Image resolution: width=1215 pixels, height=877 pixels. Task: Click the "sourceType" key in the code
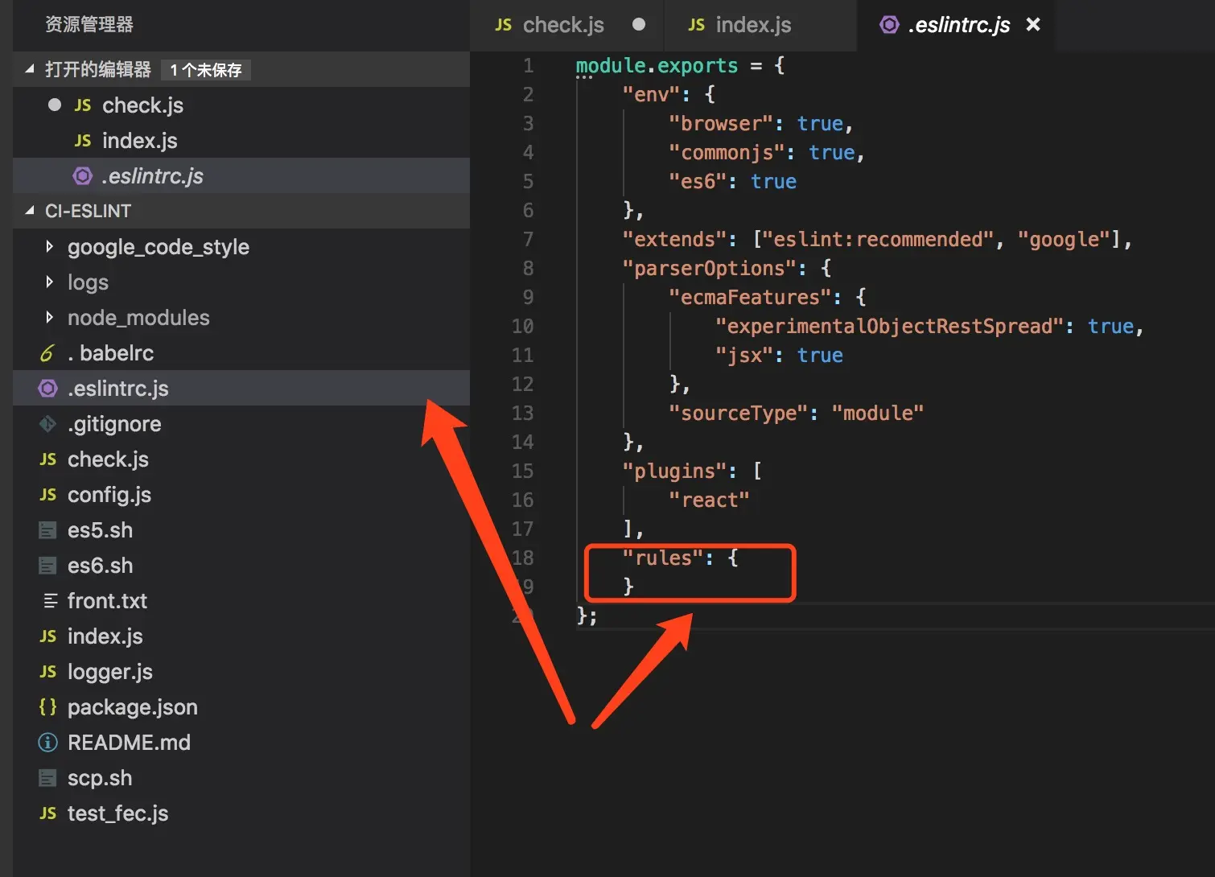click(x=738, y=413)
